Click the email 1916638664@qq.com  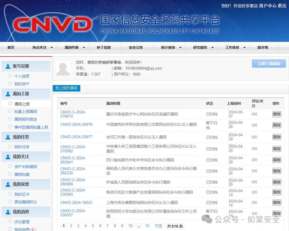144,68
